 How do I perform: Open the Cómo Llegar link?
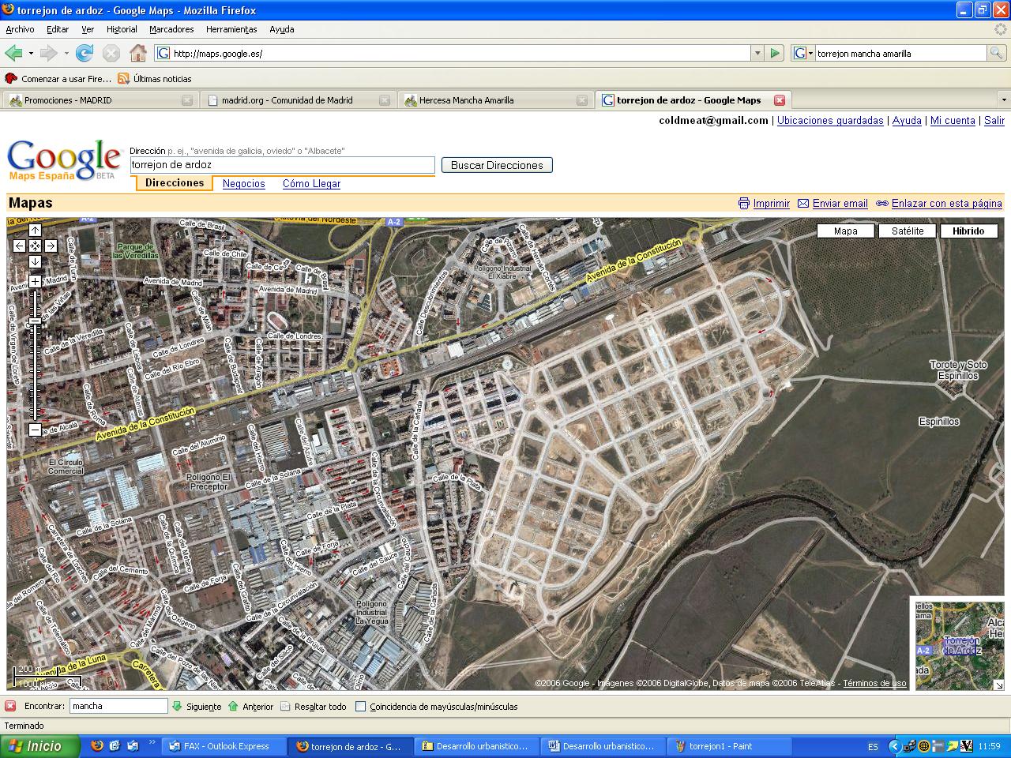coord(311,183)
